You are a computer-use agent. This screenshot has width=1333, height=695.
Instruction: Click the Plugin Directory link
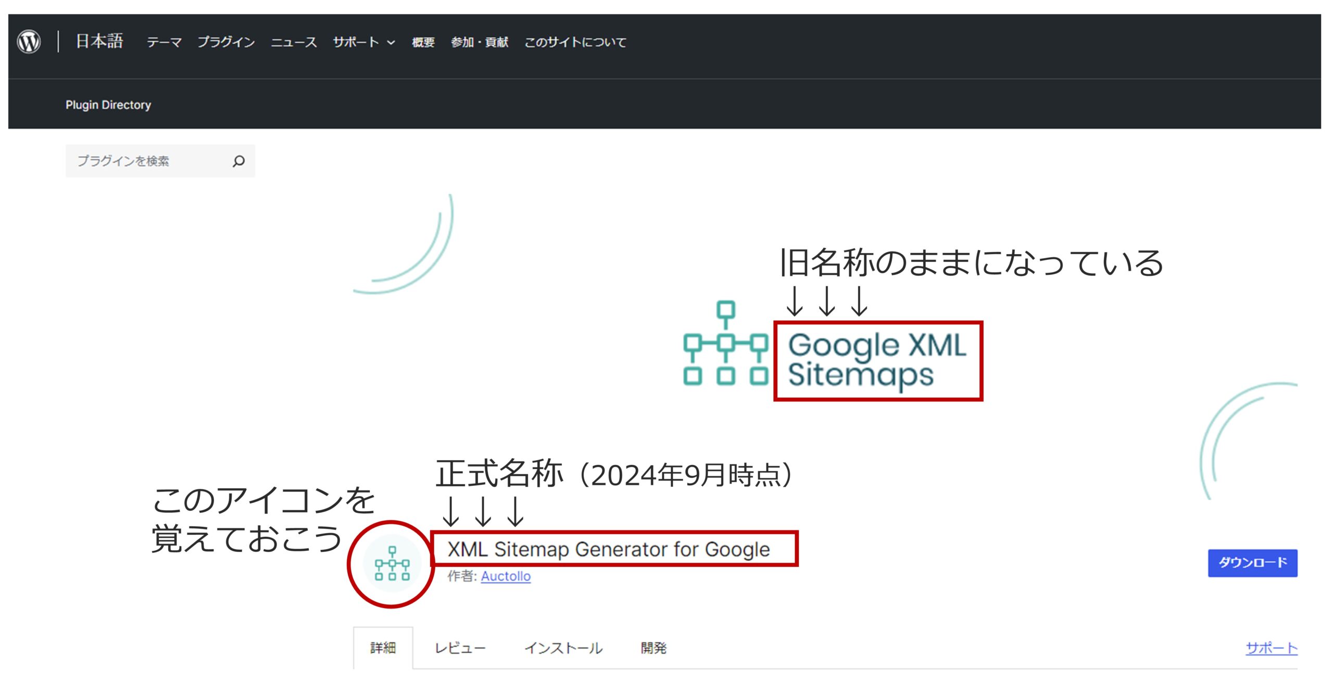tap(108, 105)
